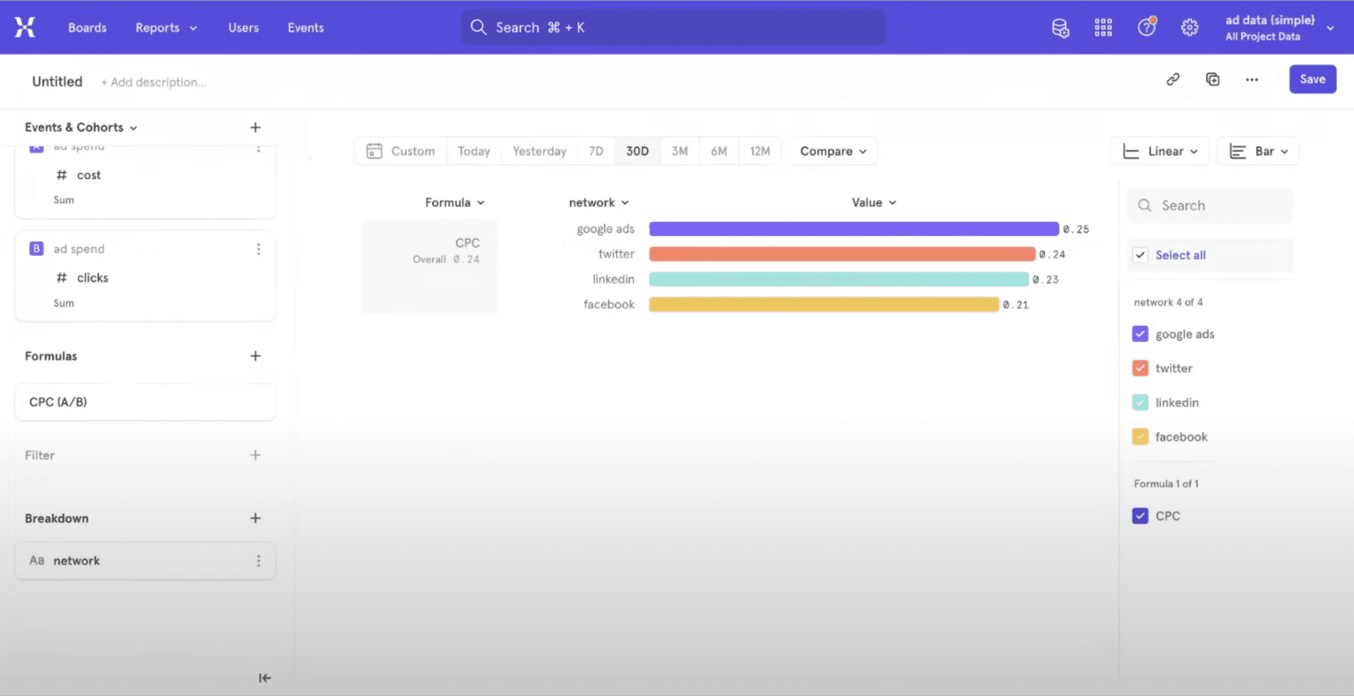The width and height of the screenshot is (1354, 696).
Task: Add a new formula with the plus icon
Action: pyautogui.click(x=255, y=356)
